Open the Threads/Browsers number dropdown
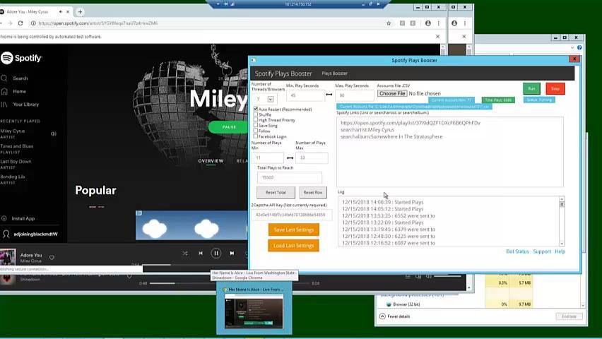Screen dimensions: 602x339 click(x=271, y=99)
